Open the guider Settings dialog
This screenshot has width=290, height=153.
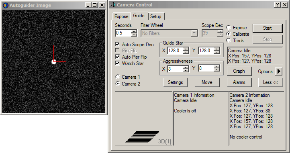point(176,82)
